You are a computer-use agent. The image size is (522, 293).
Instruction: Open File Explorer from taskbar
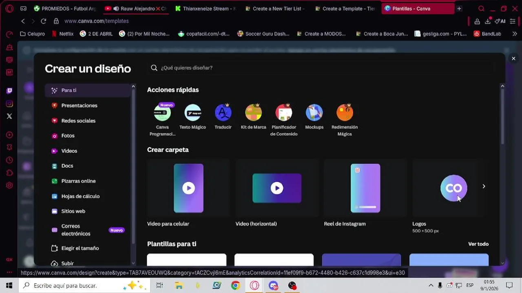[179, 285]
